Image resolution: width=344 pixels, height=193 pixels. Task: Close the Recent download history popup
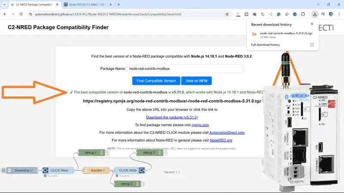pyautogui.click(x=312, y=24)
